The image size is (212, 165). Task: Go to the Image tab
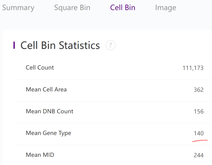click(165, 8)
